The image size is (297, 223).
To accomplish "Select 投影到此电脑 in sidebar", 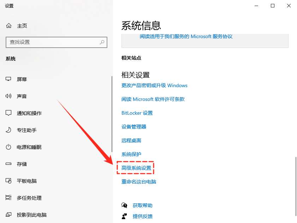I will point(32,215).
